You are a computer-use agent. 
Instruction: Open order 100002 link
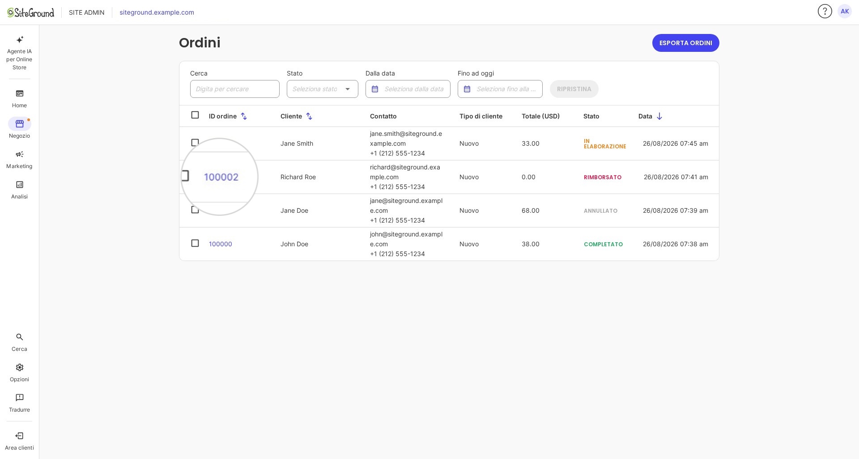(221, 177)
